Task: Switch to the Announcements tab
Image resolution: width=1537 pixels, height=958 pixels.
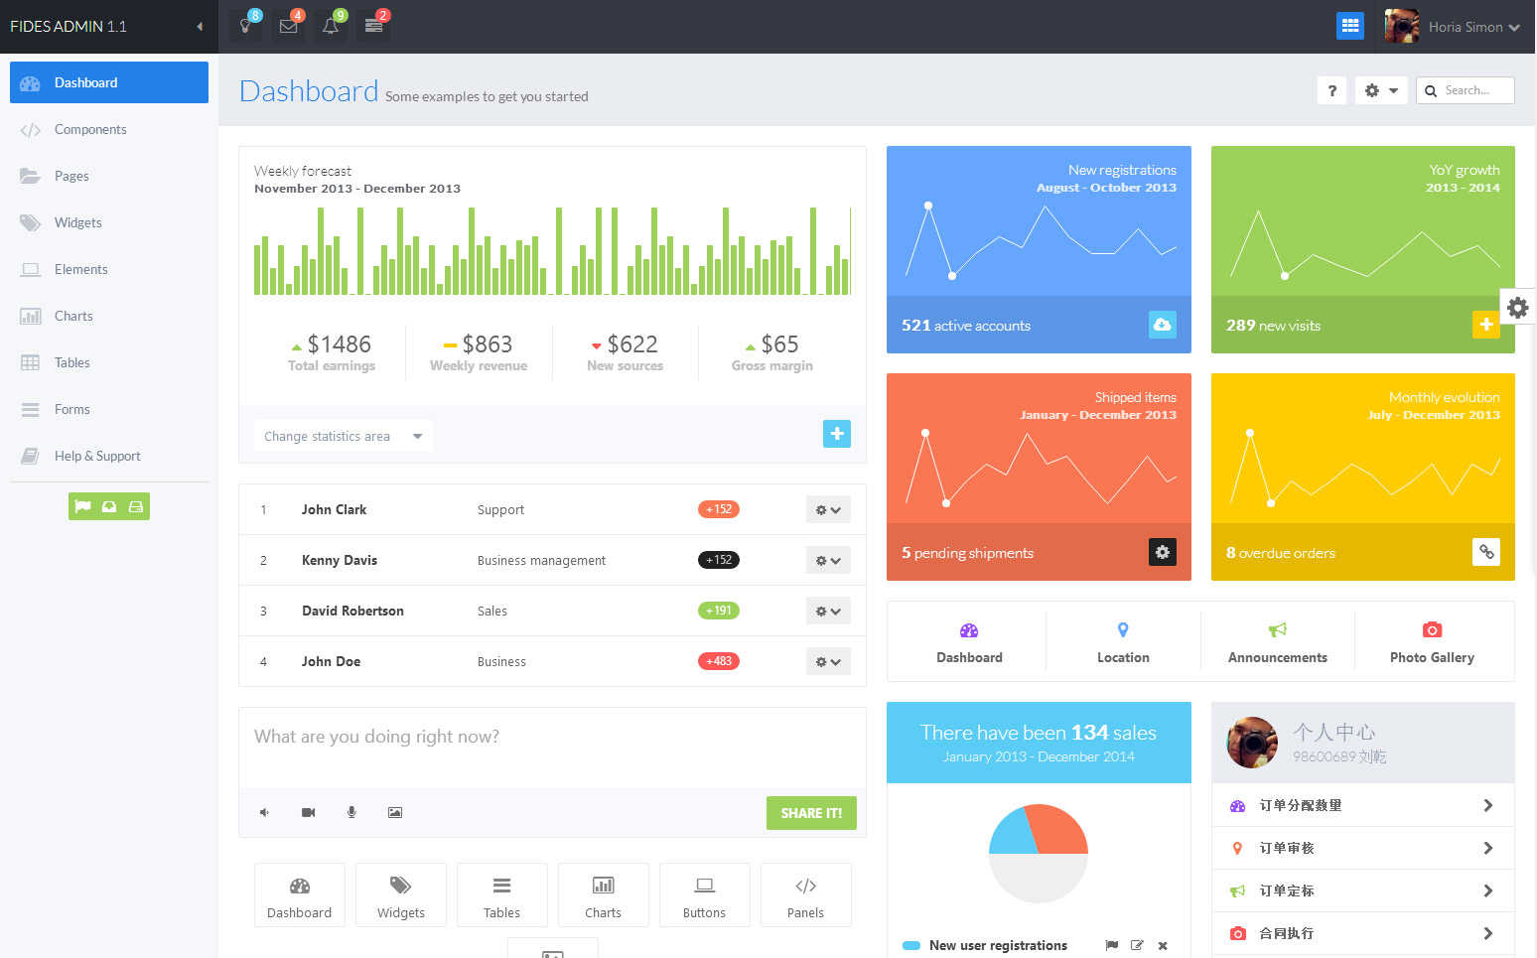Action: [1278, 642]
